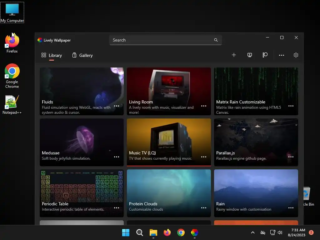Select the Parallax.js wallpaper thumbnail

coord(256,142)
